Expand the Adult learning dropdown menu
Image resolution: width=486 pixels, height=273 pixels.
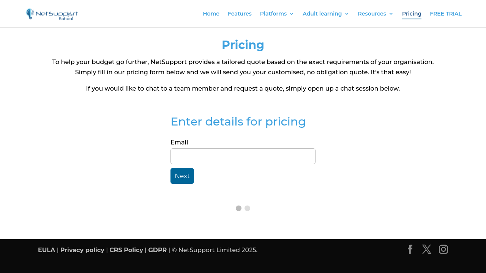(x=325, y=14)
